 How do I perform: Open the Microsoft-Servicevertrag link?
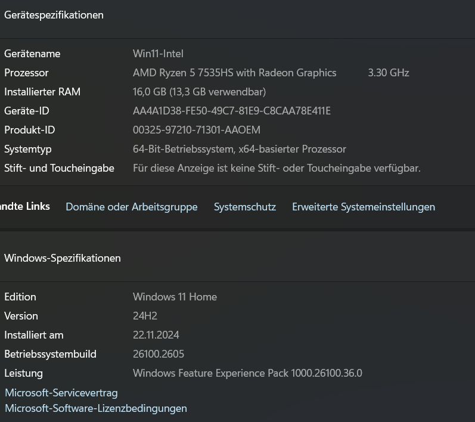[x=61, y=393]
